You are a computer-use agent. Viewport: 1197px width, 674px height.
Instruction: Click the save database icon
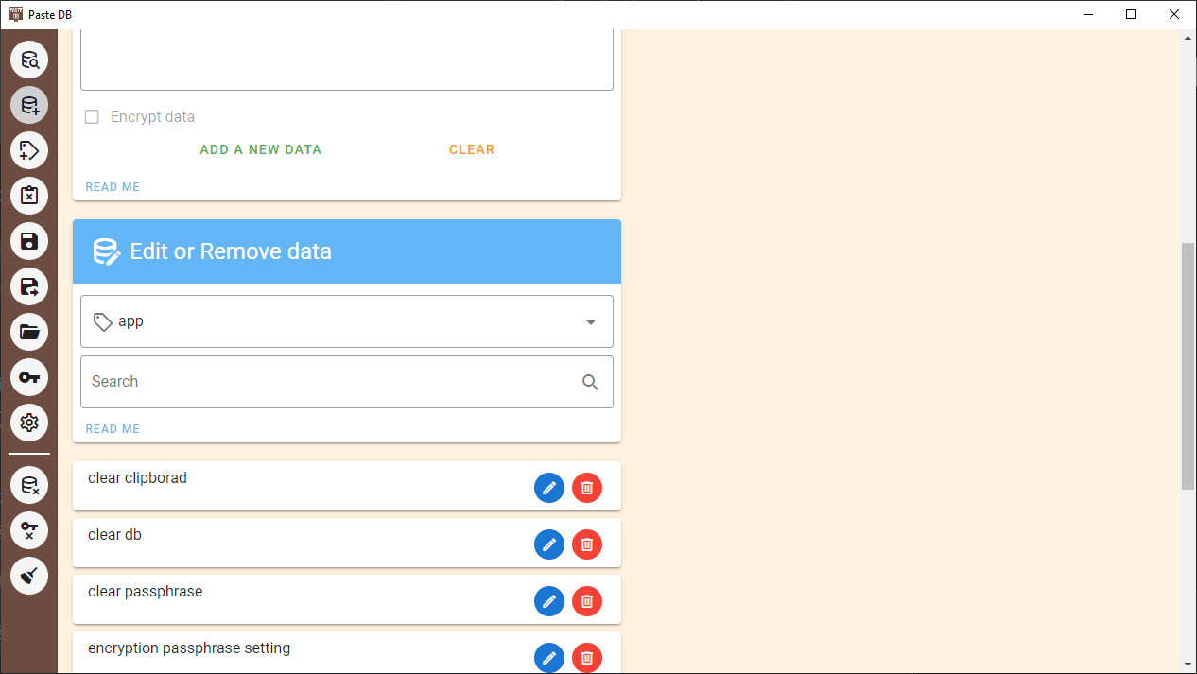click(29, 241)
